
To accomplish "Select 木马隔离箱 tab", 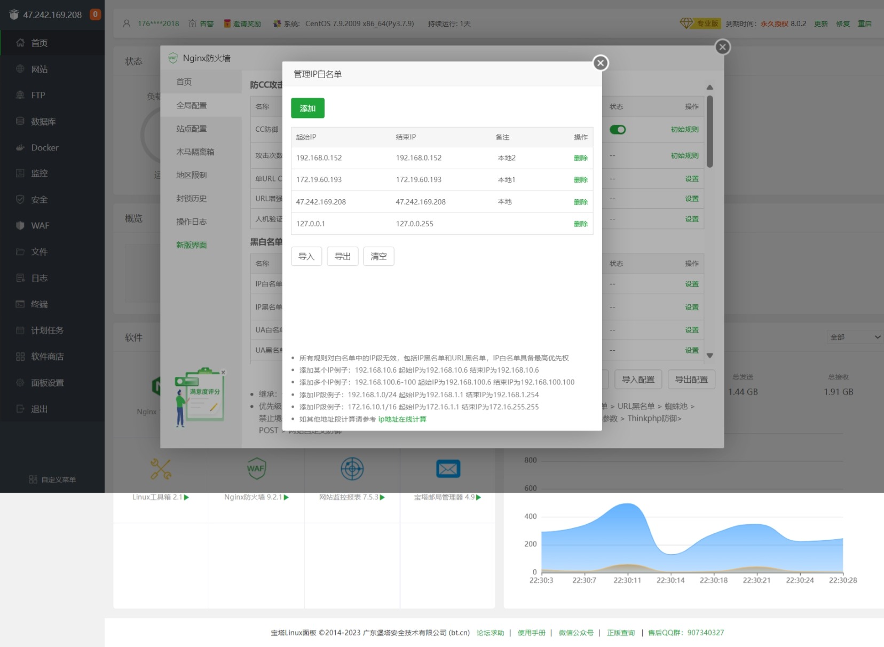I will [x=201, y=152].
